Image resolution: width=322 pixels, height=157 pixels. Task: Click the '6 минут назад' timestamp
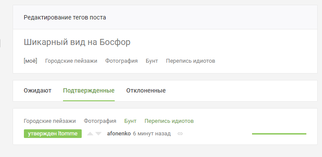(152, 134)
